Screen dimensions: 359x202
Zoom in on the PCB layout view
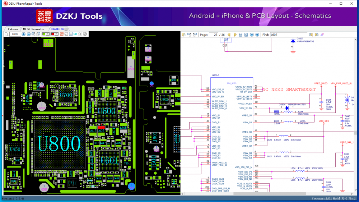[24, 34]
